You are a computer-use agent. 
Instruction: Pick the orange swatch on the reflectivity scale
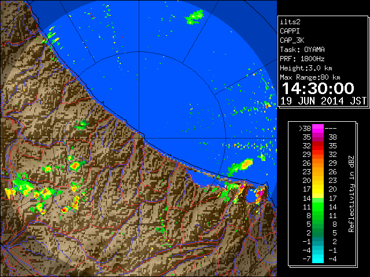point(318,163)
